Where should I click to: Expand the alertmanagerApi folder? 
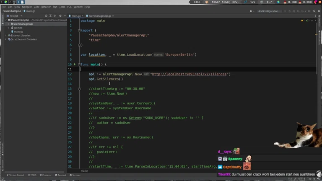9,24
